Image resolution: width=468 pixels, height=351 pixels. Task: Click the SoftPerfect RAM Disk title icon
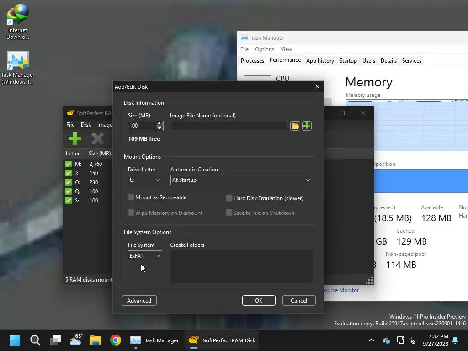[x=70, y=113]
